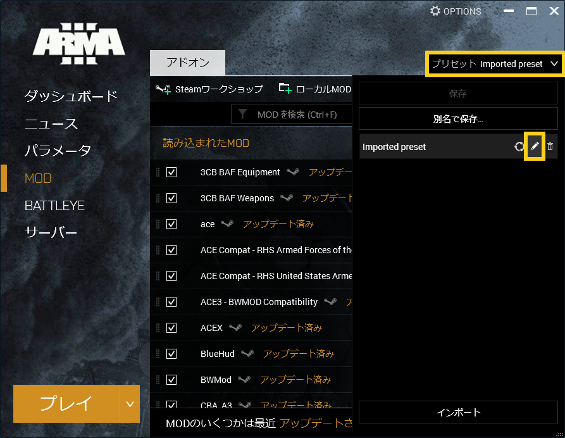Select the アドオン tab

click(188, 63)
